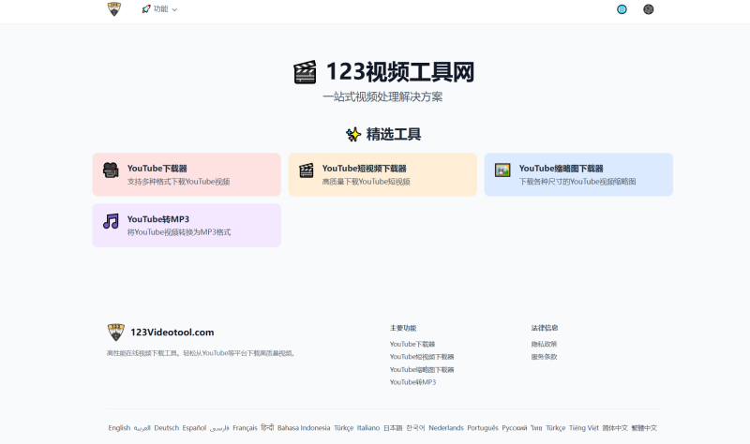This screenshot has width=750, height=444.
Task: Click the shield logo in the header
Action: tap(113, 9)
